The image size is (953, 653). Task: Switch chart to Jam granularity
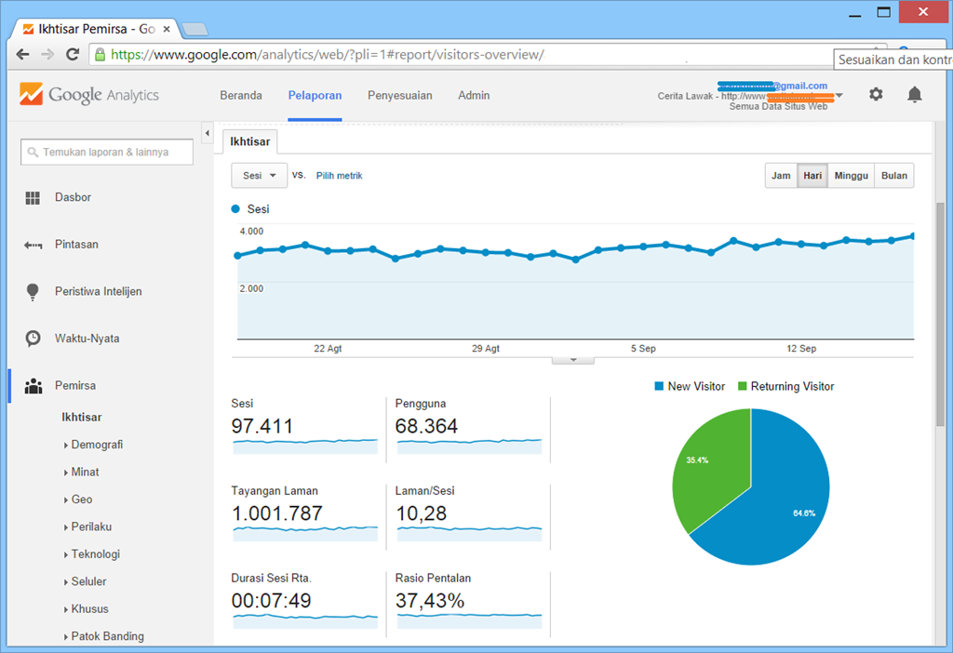tap(781, 176)
